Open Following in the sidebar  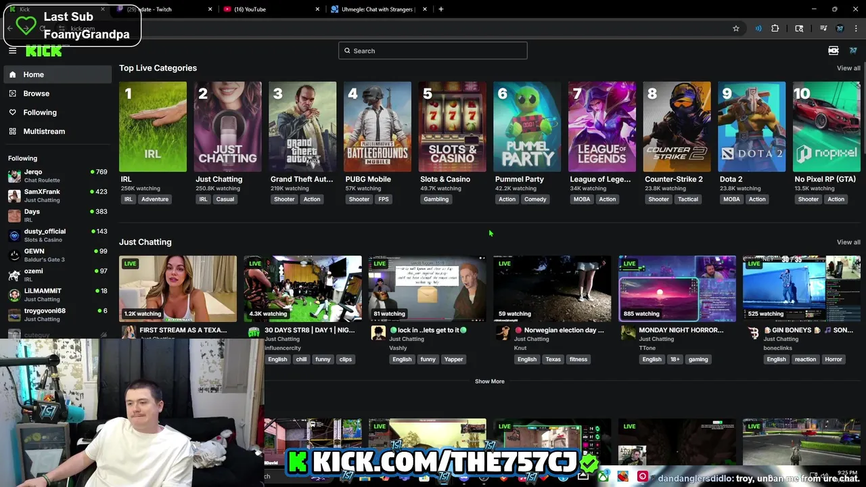pyautogui.click(x=58, y=112)
